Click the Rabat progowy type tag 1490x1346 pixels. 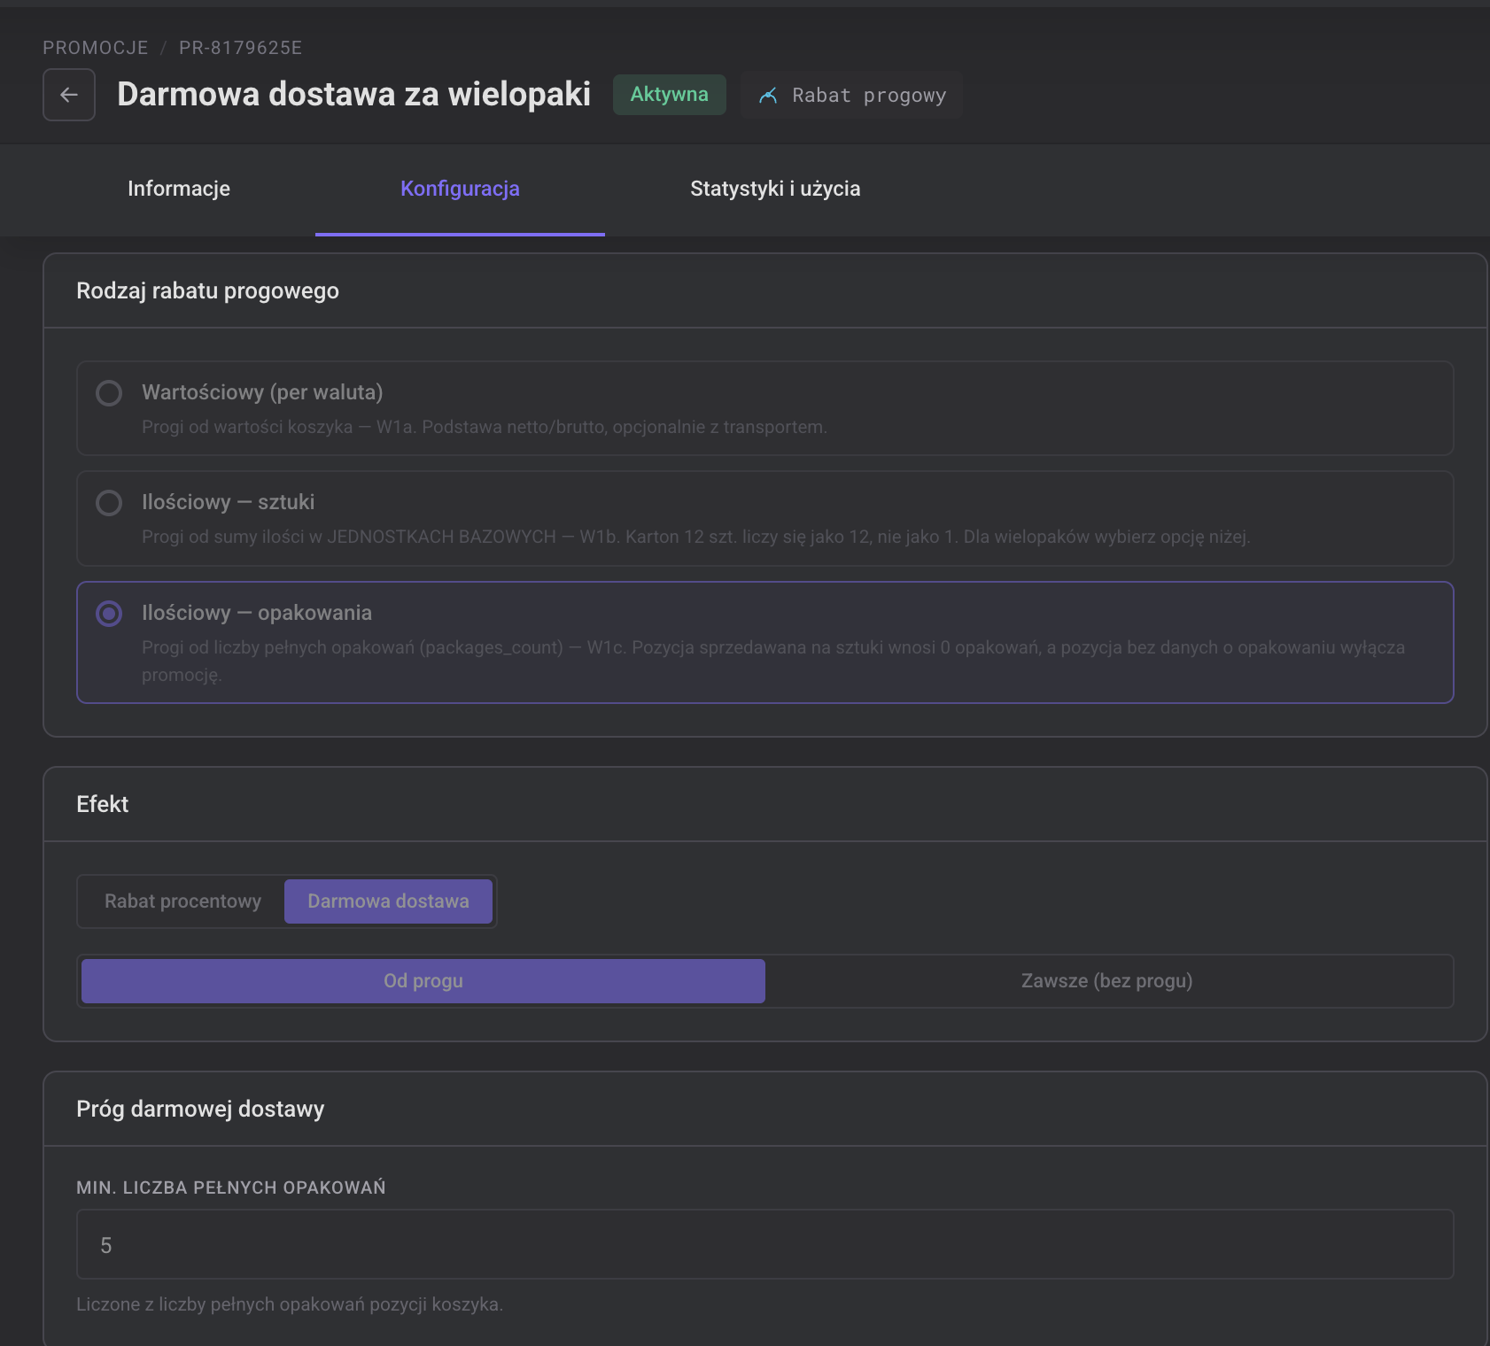tap(851, 95)
